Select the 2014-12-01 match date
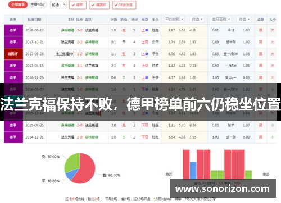Image resolution: width=281 pixels, height=203 pixels. coord(34,137)
